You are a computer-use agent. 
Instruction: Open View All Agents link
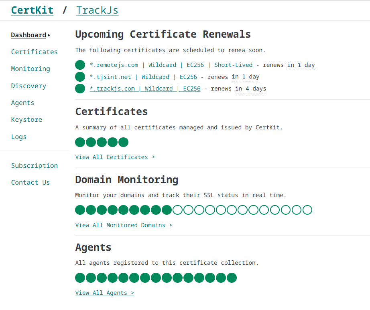(x=104, y=293)
